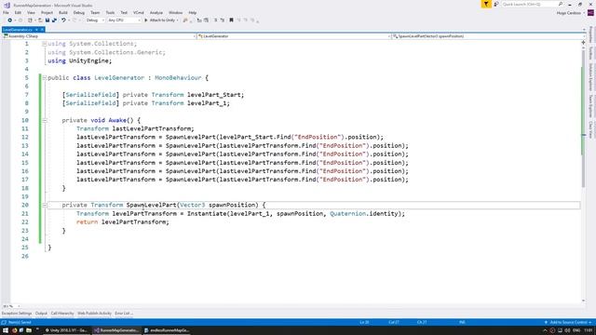Open the Call Hierarchy panel tab
The width and height of the screenshot is (596, 335).
(62, 314)
